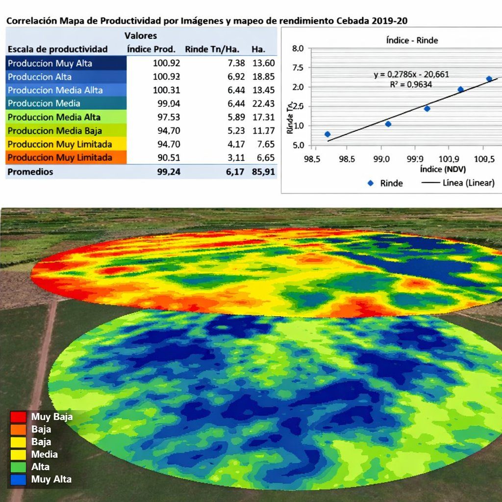
Task: Click the Índice Prod. column header
Action: click(151, 50)
